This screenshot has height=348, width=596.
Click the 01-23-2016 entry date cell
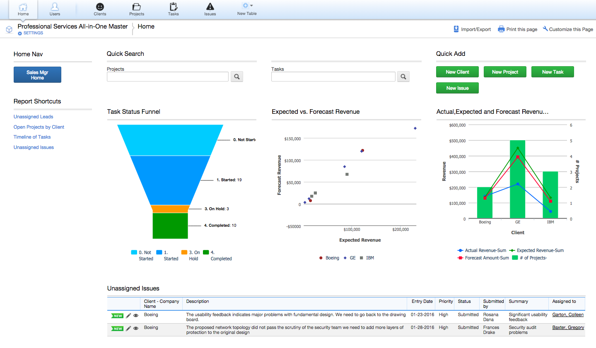point(422,314)
